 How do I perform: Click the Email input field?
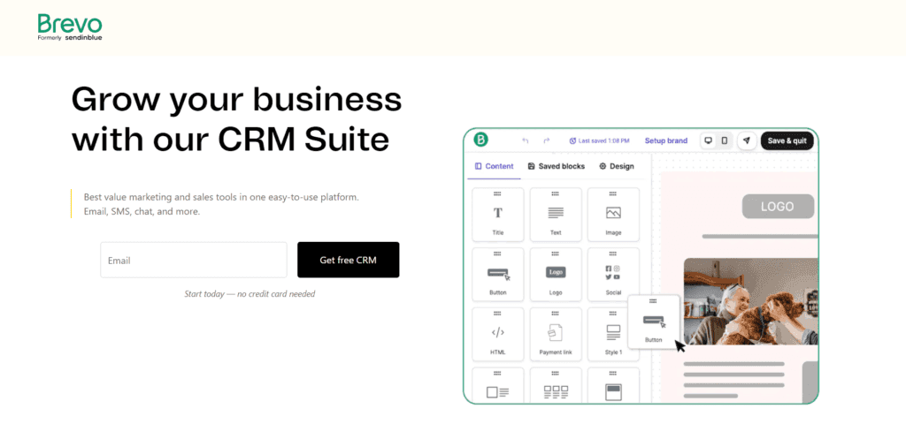(194, 260)
